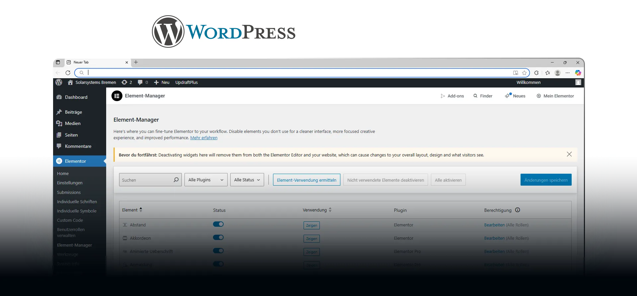Sort by the Verwendung column
The image size is (637, 296).
[x=317, y=210]
